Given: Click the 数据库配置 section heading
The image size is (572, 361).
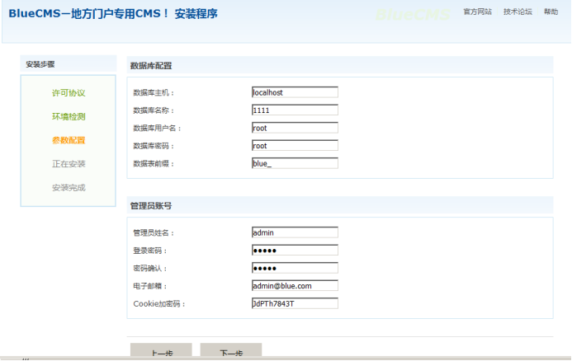Looking at the screenshot, I should coord(151,66).
